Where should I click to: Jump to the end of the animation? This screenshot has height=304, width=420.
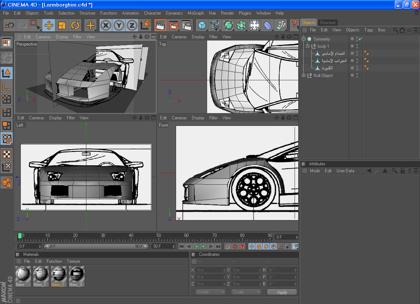pos(218,246)
